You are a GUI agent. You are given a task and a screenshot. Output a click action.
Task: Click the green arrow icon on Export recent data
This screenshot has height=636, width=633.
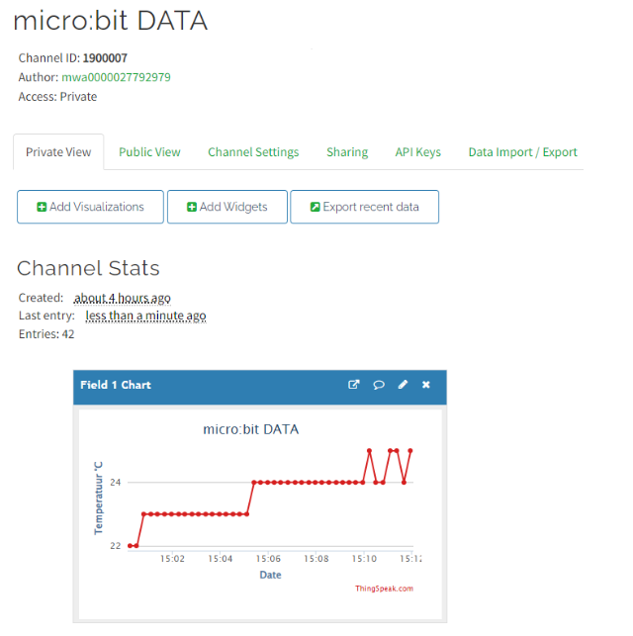tap(316, 207)
